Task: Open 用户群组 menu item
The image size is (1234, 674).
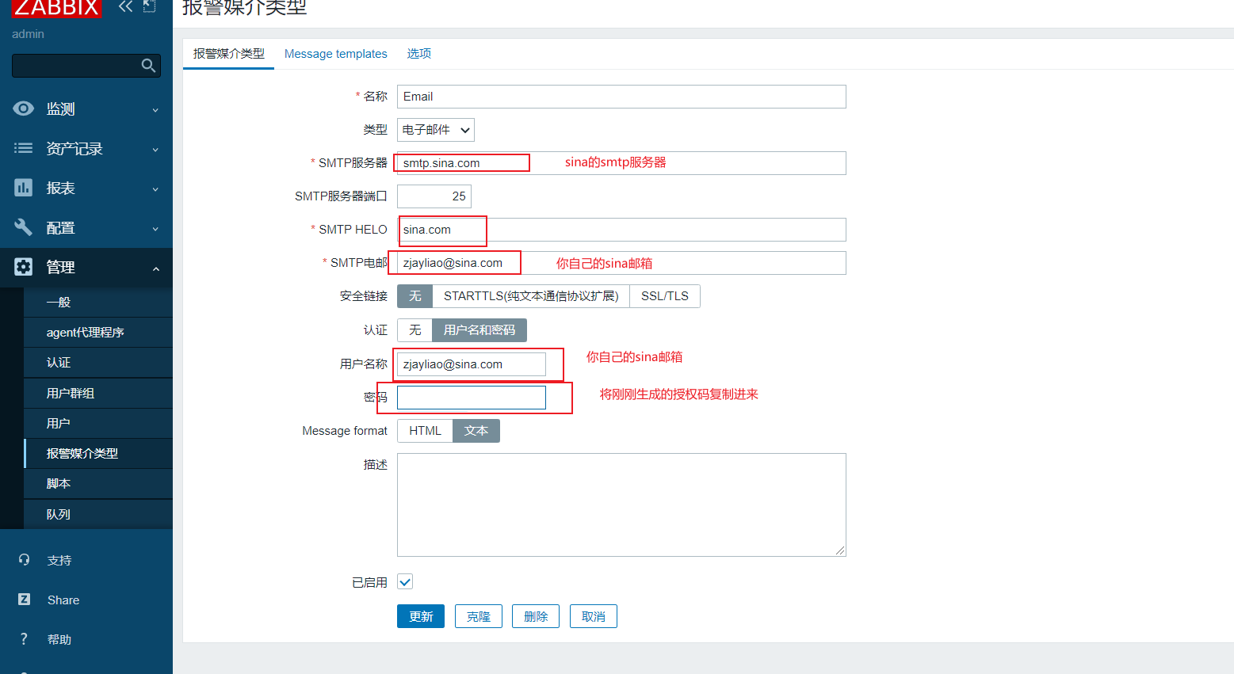Action: 98,393
